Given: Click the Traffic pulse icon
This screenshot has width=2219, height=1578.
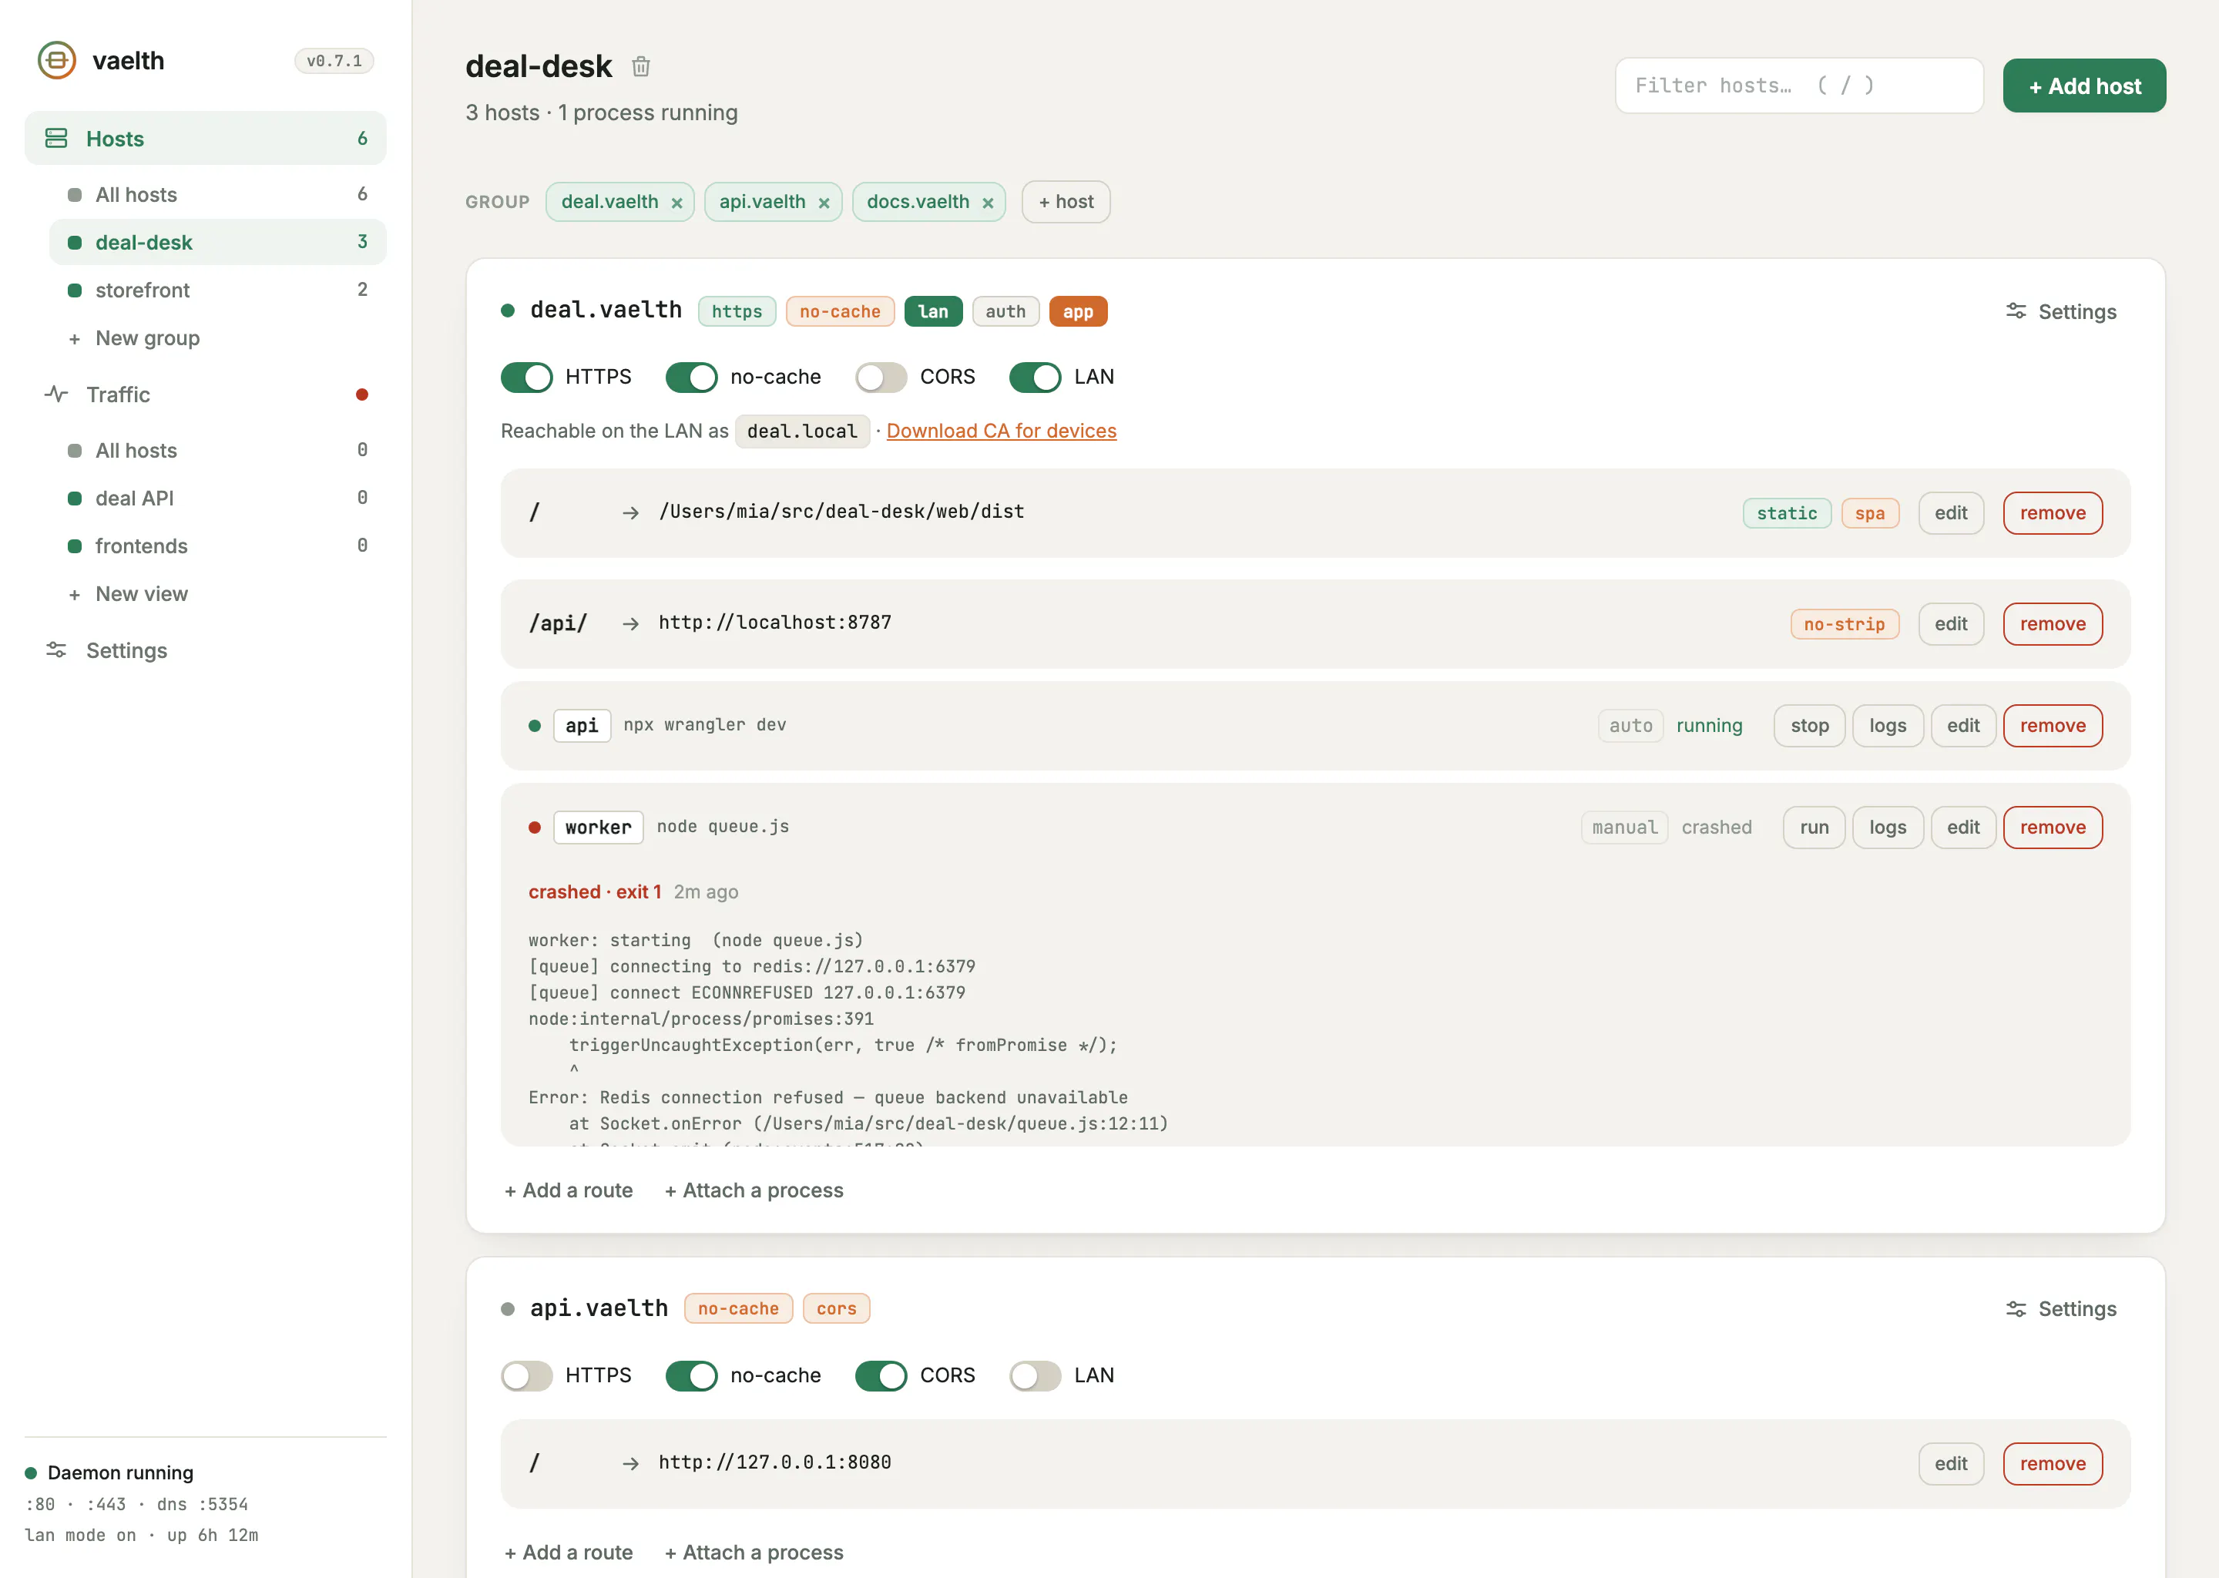Looking at the screenshot, I should (x=56, y=394).
